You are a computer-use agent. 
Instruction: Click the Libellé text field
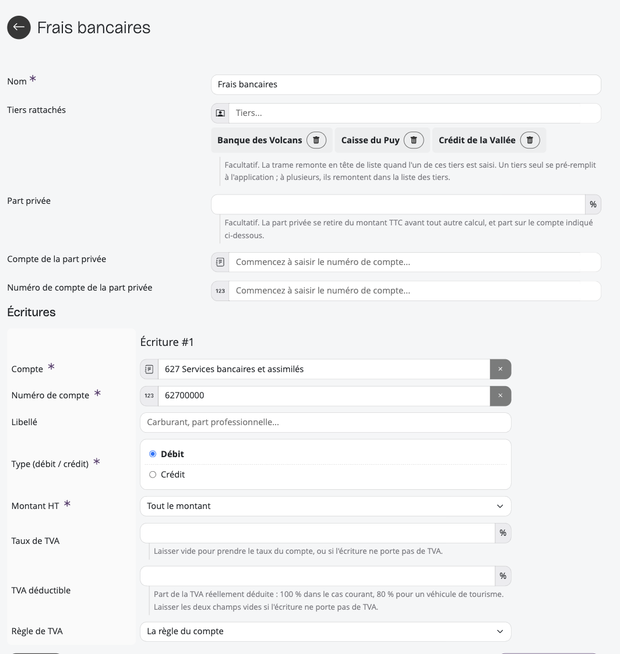325,423
